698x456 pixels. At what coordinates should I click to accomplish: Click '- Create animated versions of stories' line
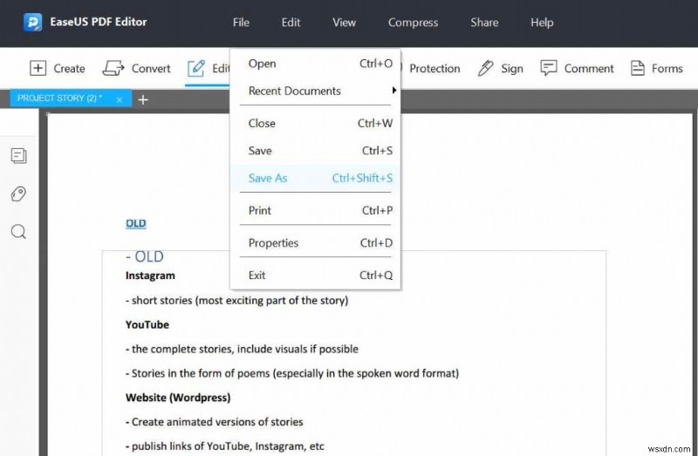point(214,422)
